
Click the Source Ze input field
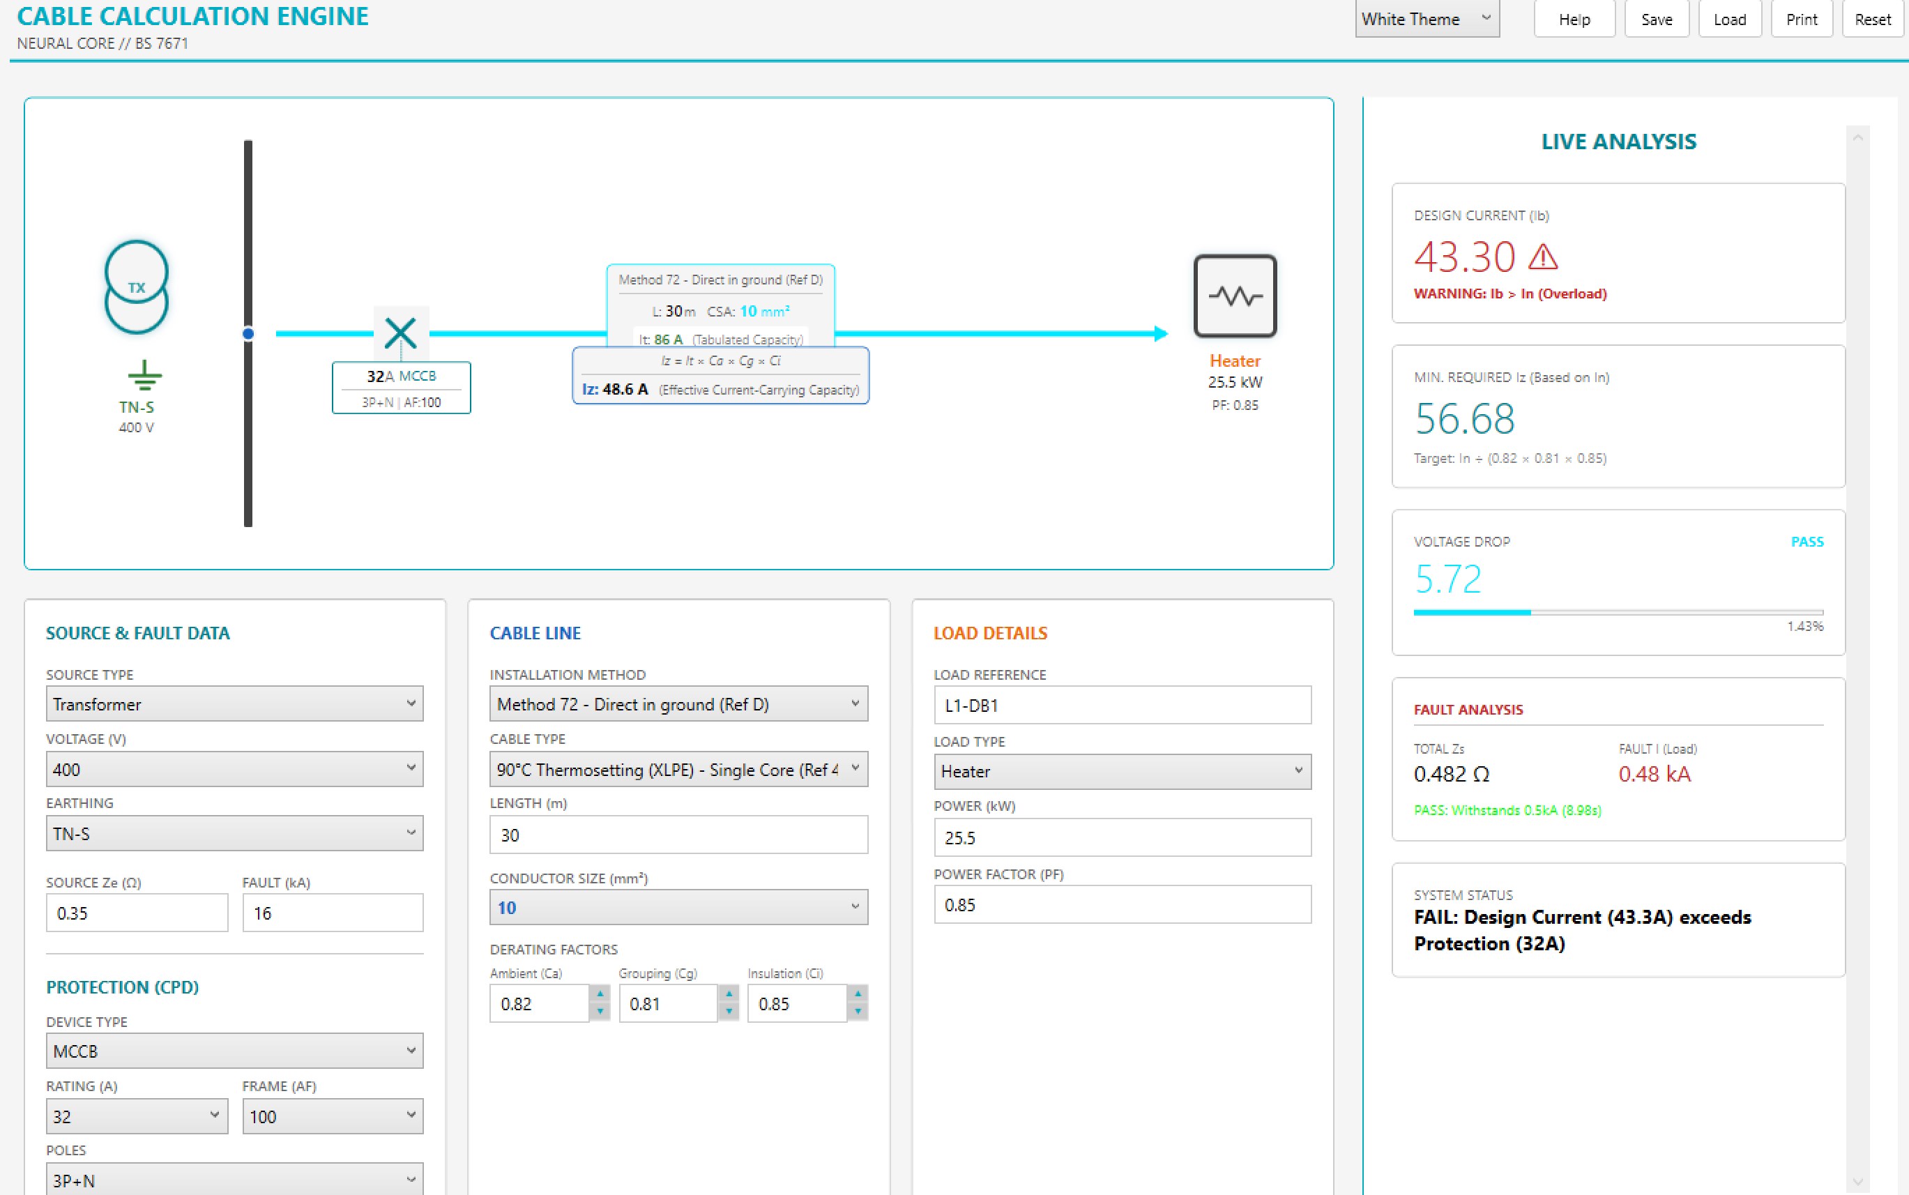137,913
